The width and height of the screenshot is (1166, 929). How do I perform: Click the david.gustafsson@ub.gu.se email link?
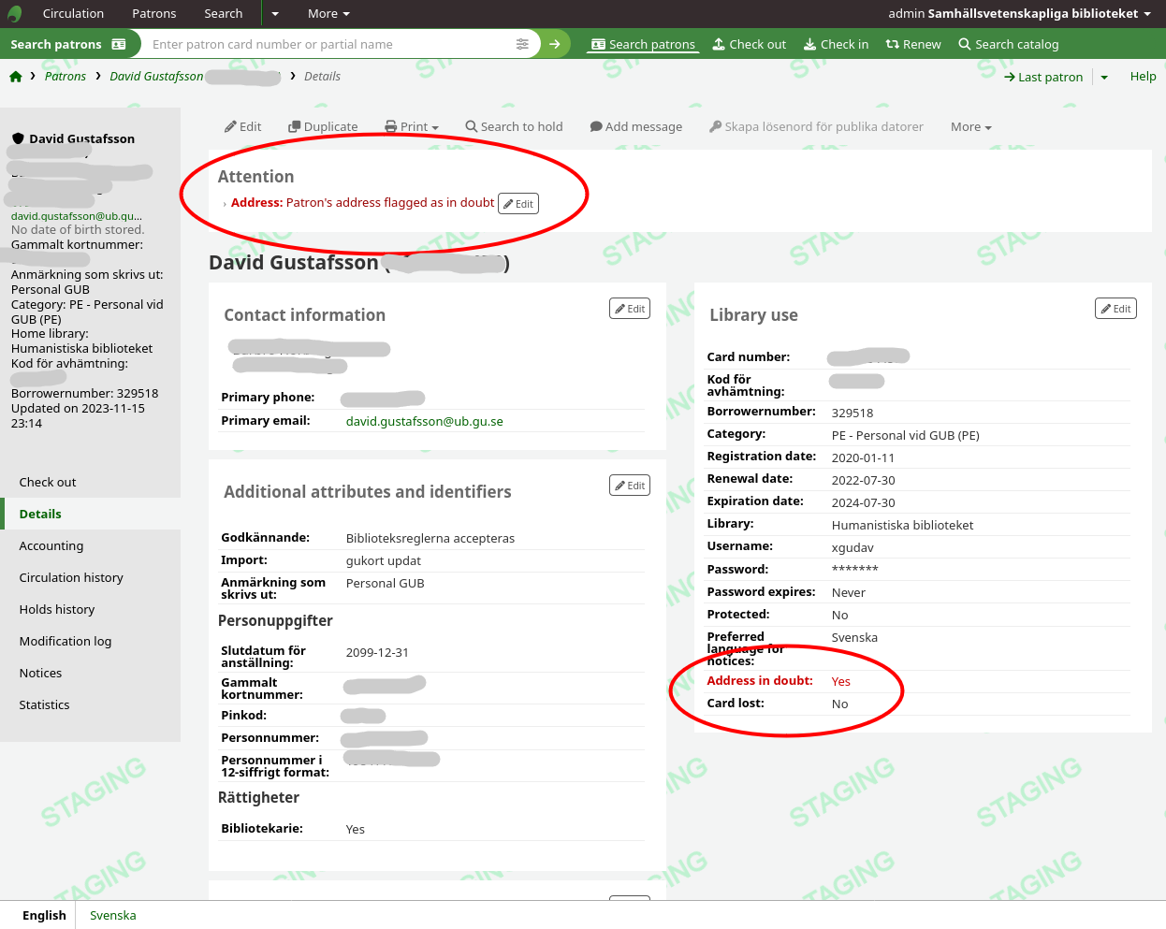point(424,422)
